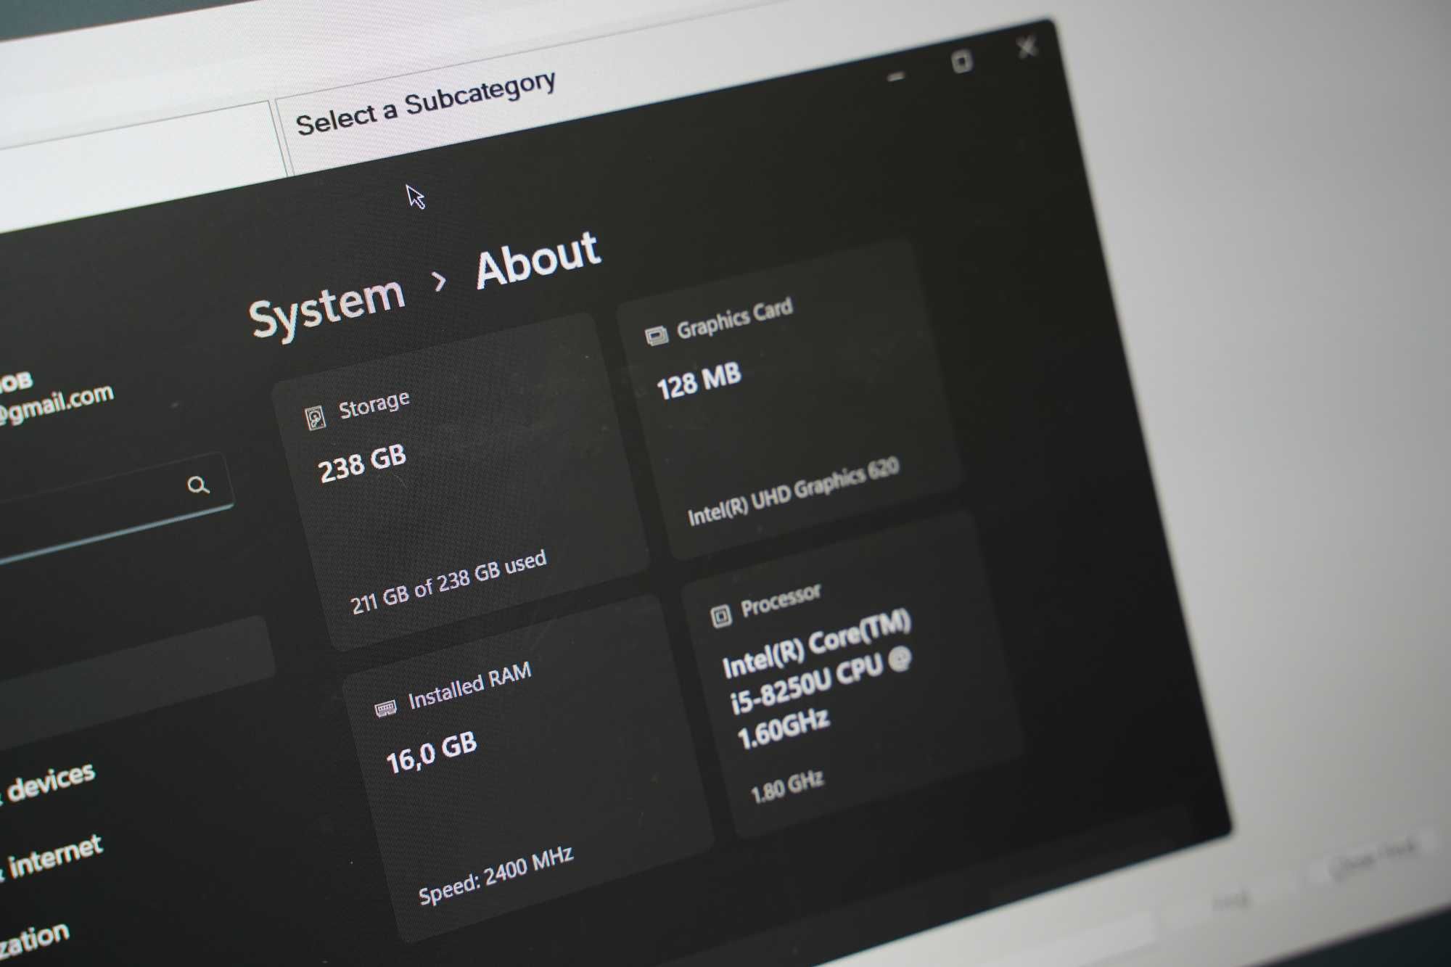The image size is (1451, 967).
Task: Click 'Intel(R) UHD Graphics 620' text
Action: 793,491
